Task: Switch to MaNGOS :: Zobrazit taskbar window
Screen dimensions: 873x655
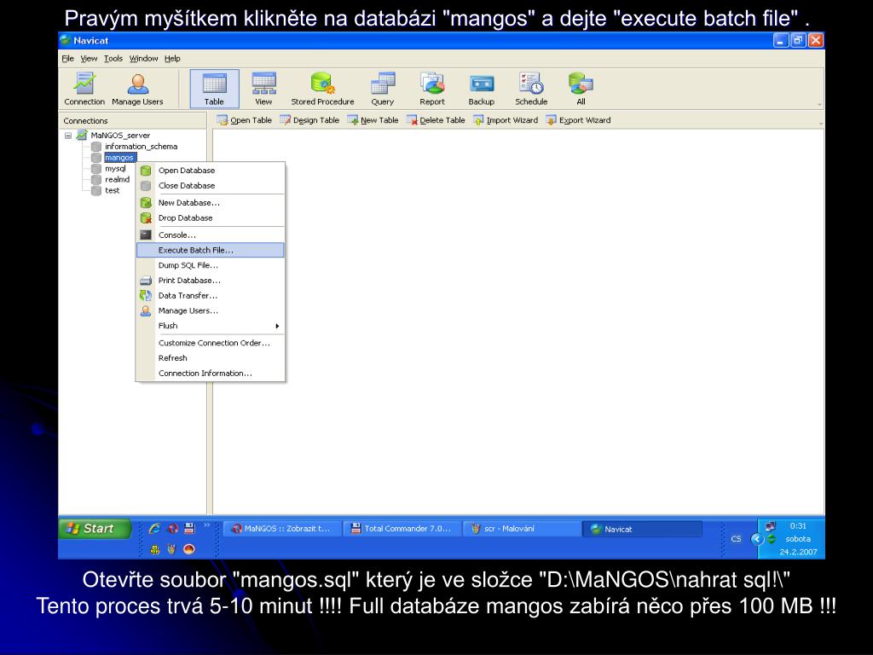Action: [282, 529]
